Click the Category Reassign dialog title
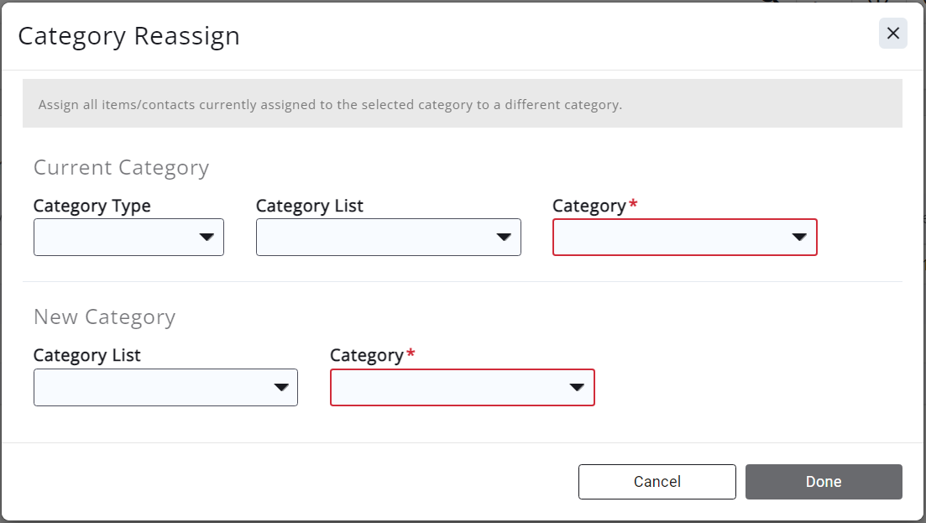Image resolution: width=926 pixels, height=523 pixels. pos(128,36)
